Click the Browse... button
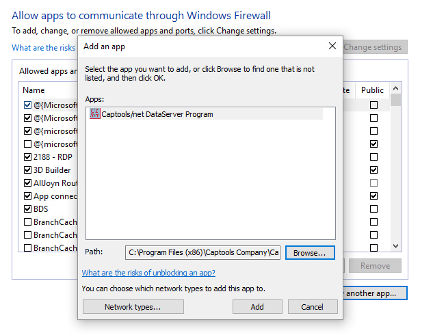 coord(309,253)
